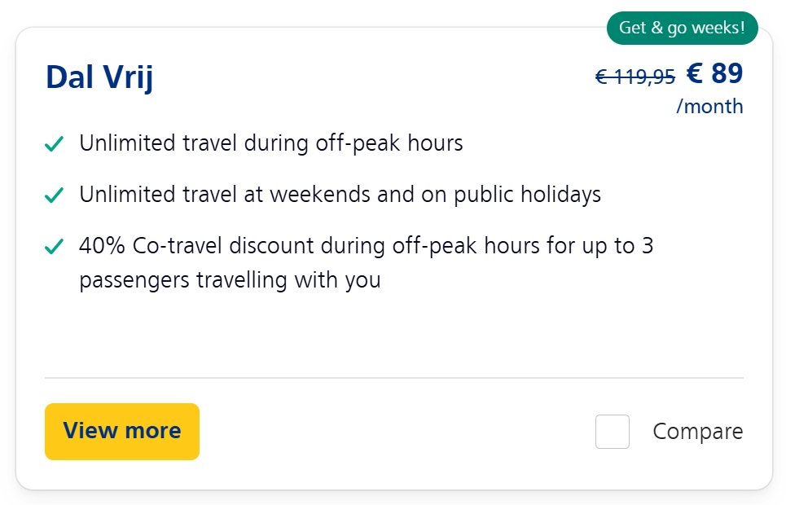Click the crossed-out € 119,95 price
The width and height of the screenshot is (786, 505).
(635, 77)
